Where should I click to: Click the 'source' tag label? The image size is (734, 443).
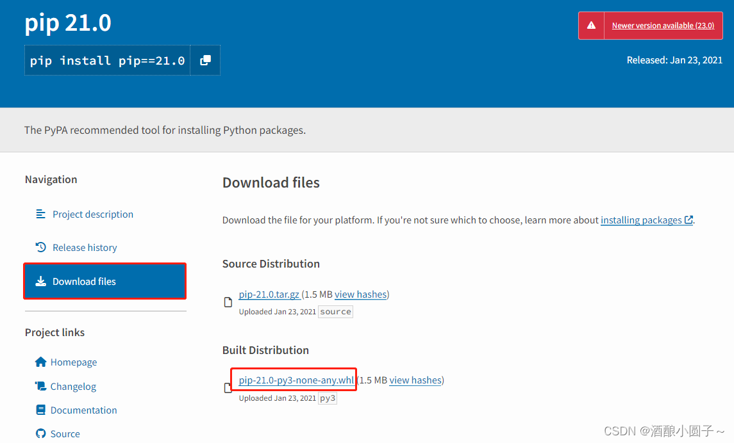pyautogui.click(x=336, y=312)
